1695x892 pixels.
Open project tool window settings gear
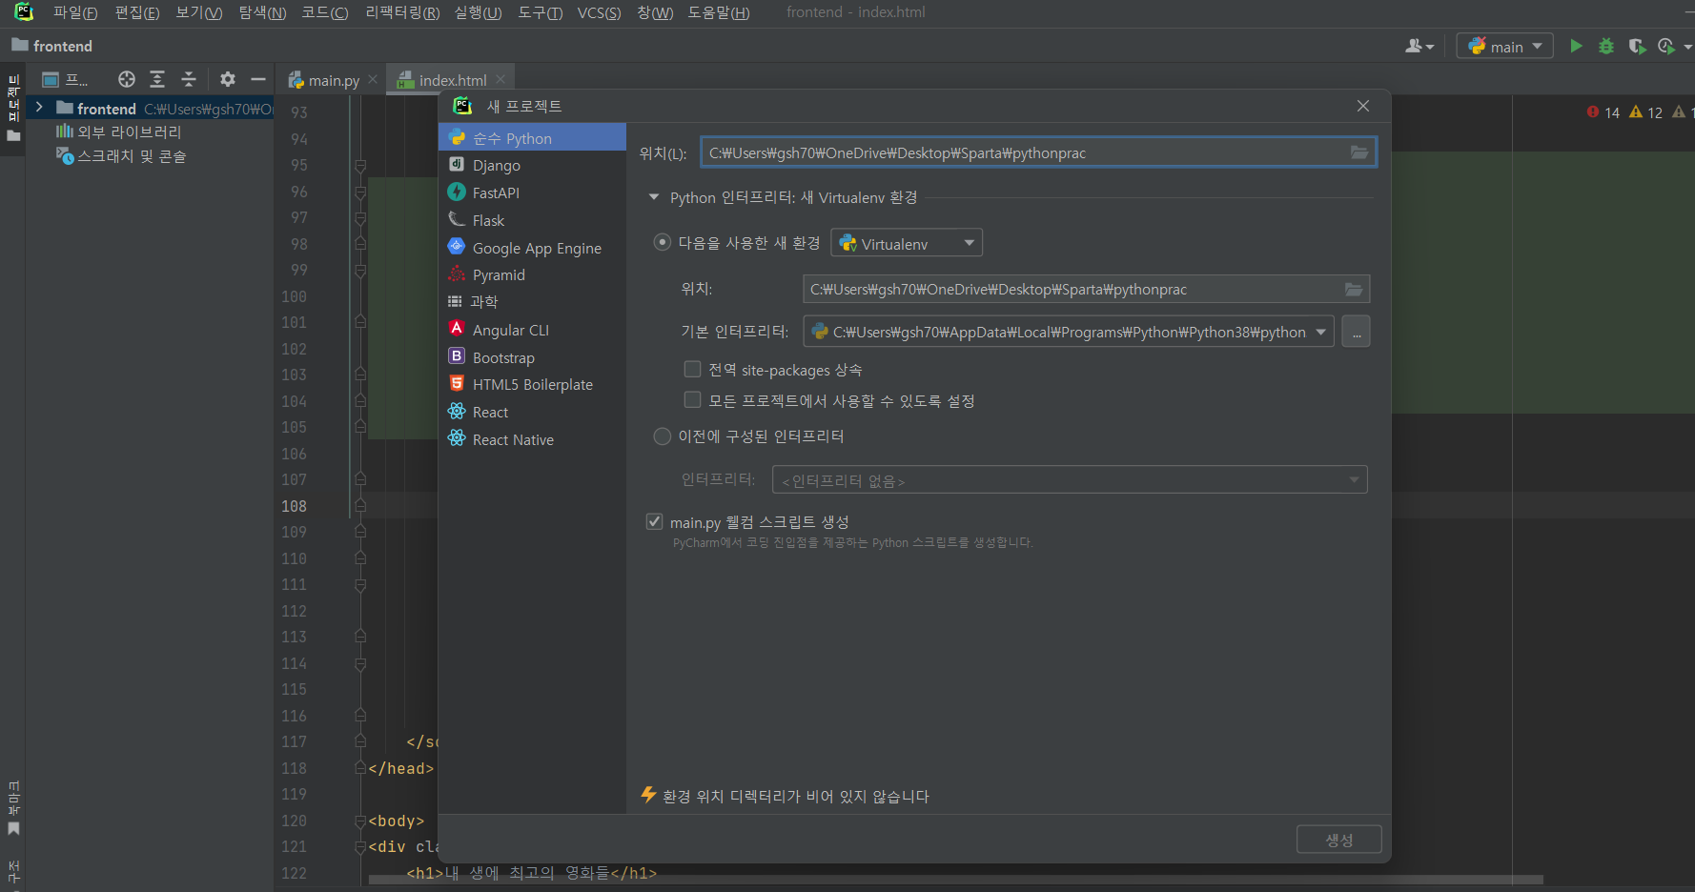click(227, 79)
